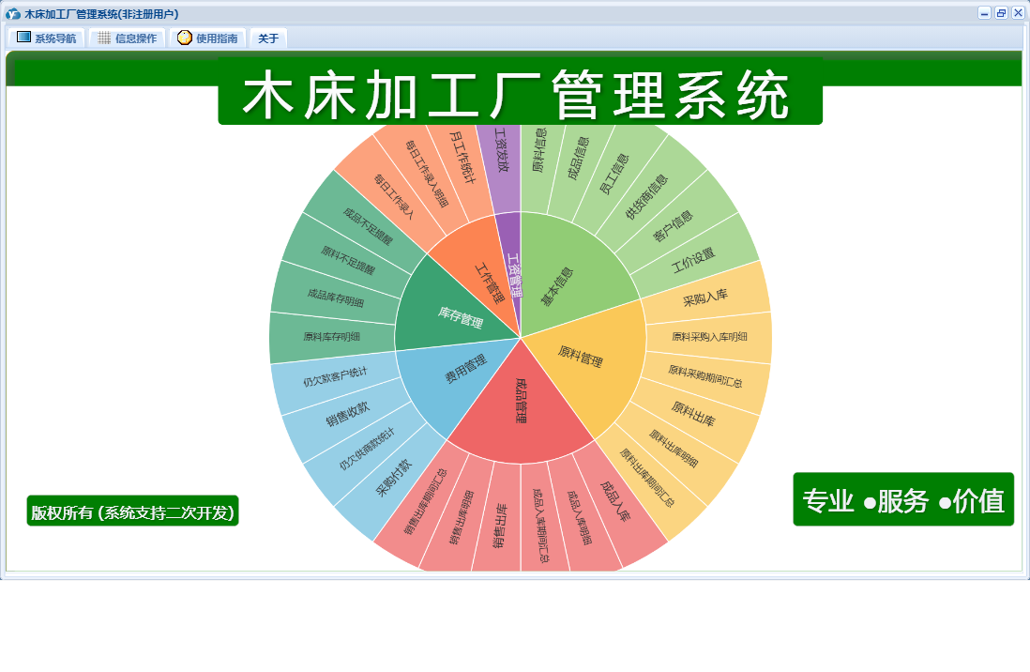The image size is (1030, 672).
Task: Open the 原料出库 segment
Action: pyautogui.click(x=693, y=414)
